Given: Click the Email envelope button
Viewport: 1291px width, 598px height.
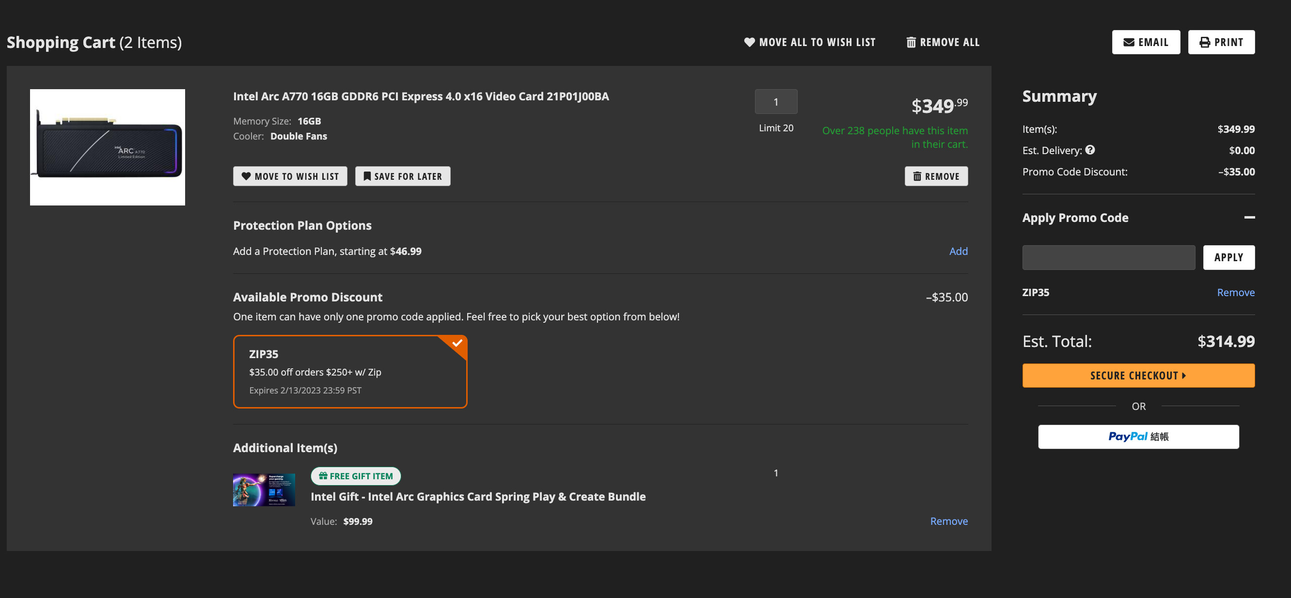Looking at the screenshot, I should 1146,42.
